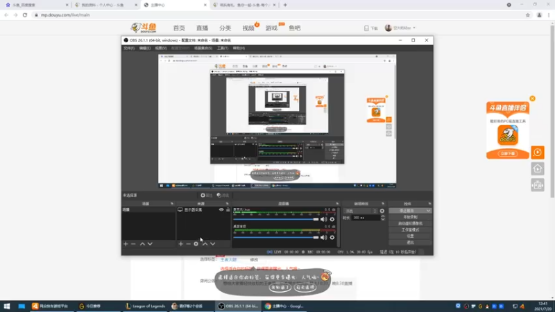555x312 pixels.
Task: Open the File menu in OBS
Action: pyautogui.click(x=129, y=48)
